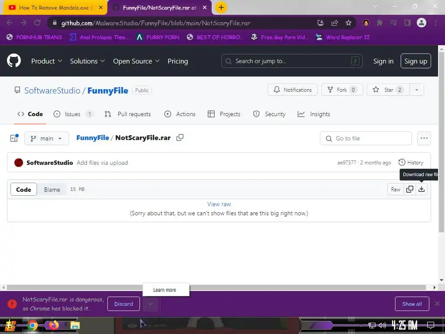Viewport: 445px width, 334px height.
Task: Click the SoftwareStudio red avatar
Action: coord(18,163)
